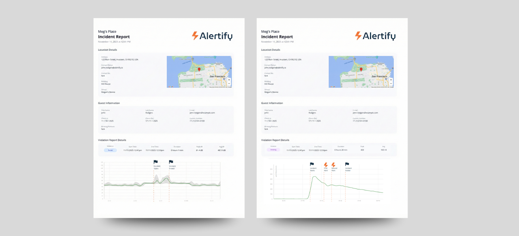Click the Second Alert lightning bolt icon
Image resolution: width=519 pixels, height=236 pixels.
coord(333,165)
